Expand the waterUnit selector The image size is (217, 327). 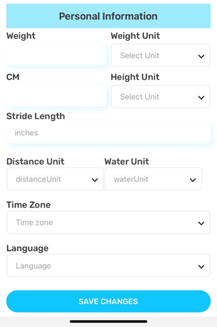153,179
